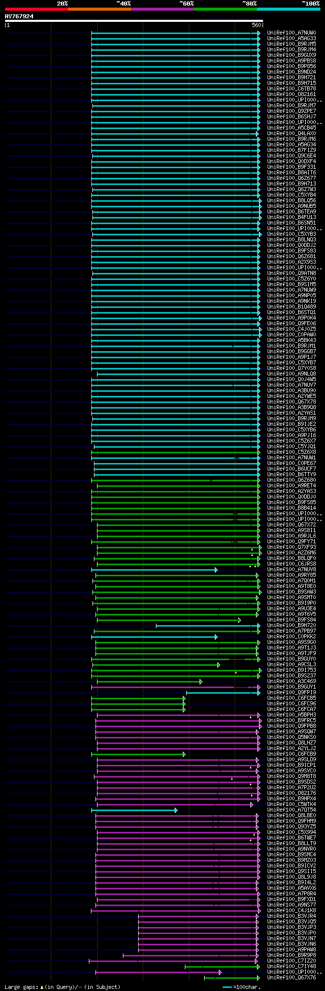Click the cyan alignment bar for UniRef100_A7NUW1
325x991 pixels.
pyautogui.click(x=176, y=457)
